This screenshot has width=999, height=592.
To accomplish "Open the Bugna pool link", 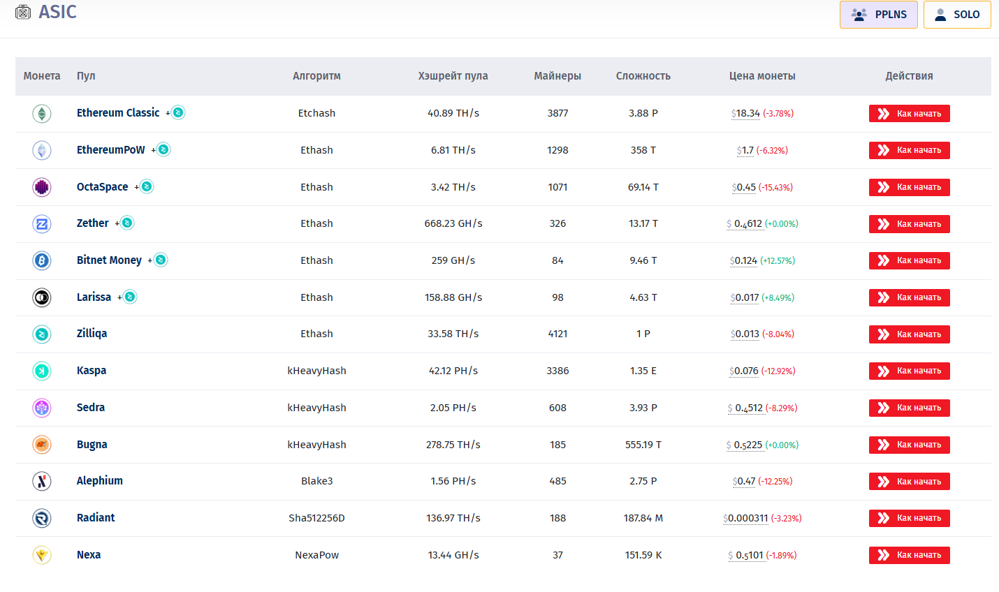I will pyautogui.click(x=92, y=444).
